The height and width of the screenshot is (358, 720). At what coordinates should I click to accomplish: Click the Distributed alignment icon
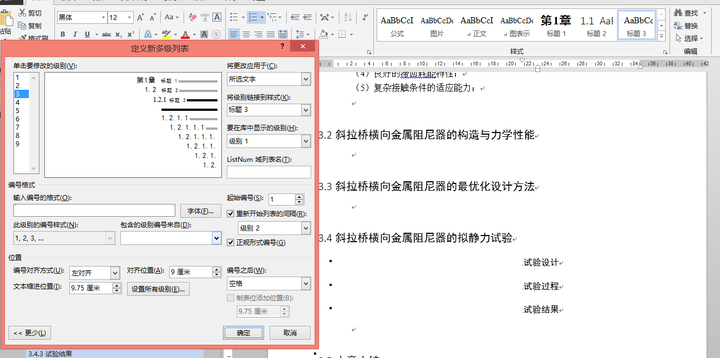[x=283, y=34]
